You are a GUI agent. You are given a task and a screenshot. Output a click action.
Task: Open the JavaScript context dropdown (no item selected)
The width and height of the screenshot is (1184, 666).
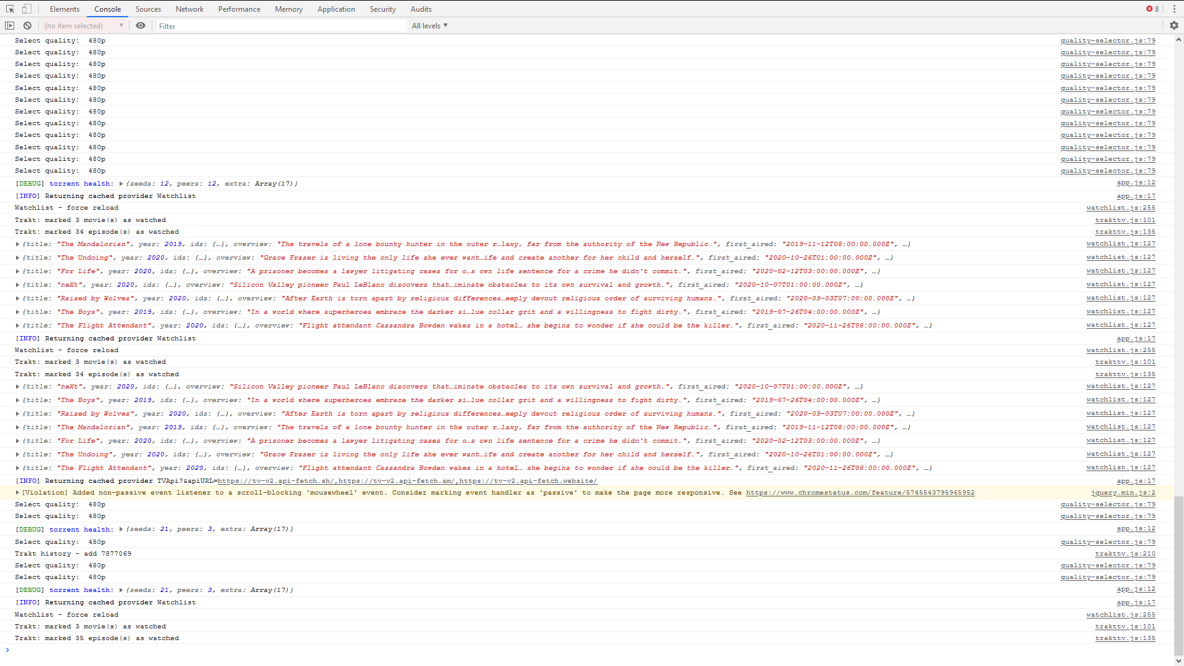pyautogui.click(x=84, y=25)
